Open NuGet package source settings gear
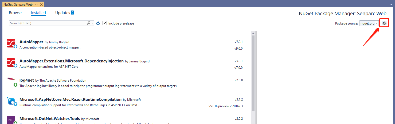The width and height of the screenshot is (395, 124). tap(384, 23)
